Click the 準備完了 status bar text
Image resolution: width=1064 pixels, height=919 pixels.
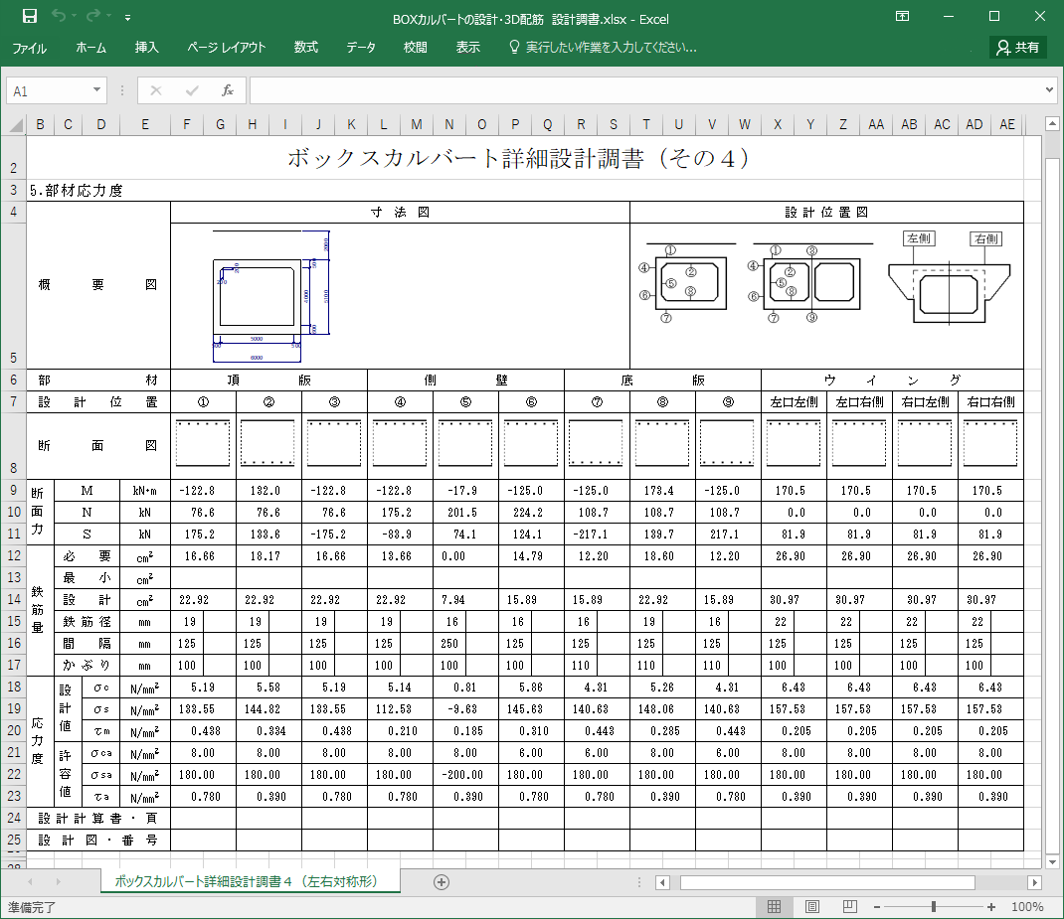[x=32, y=907]
